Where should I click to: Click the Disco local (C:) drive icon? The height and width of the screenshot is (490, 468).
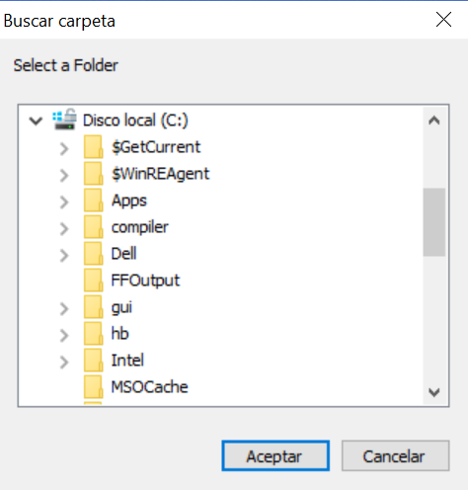coord(65,120)
